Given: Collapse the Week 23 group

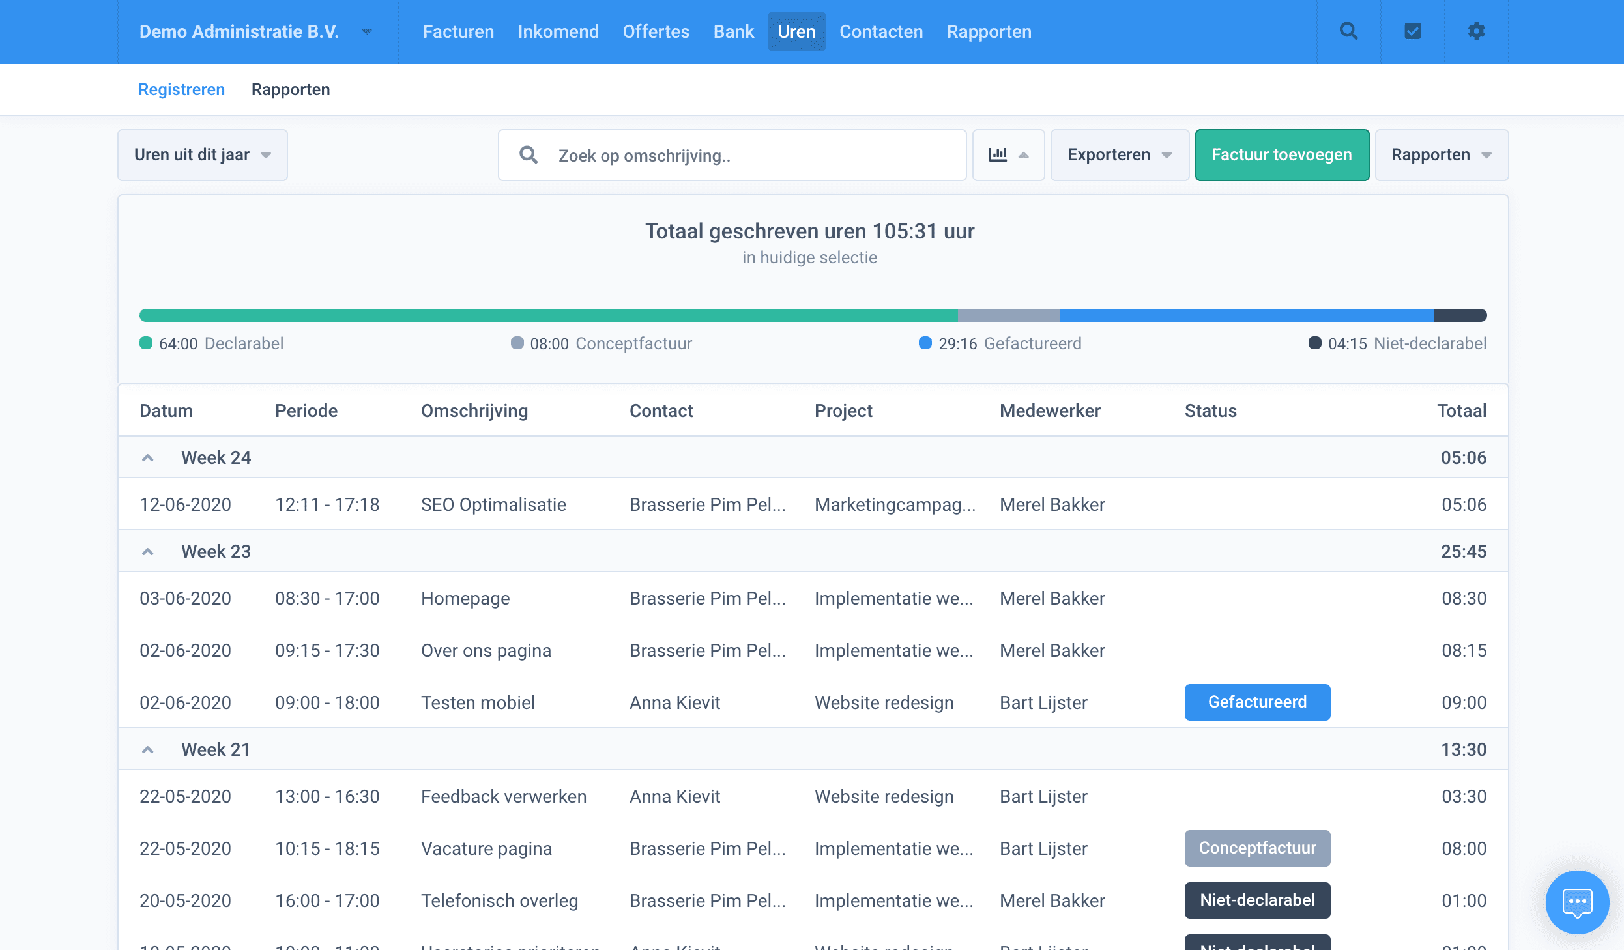Looking at the screenshot, I should (x=148, y=552).
